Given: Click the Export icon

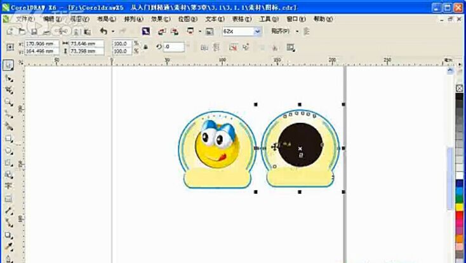Looking at the screenshot, I should [x=175, y=31].
